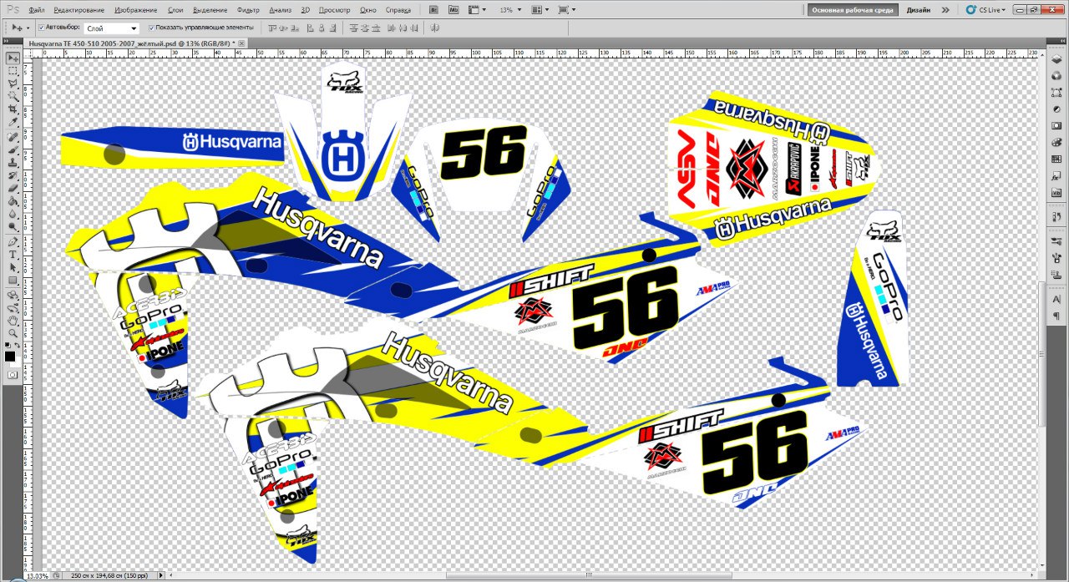Select the Rectangular Marquee tool
This screenshot has width=1069, height=582.
13,71
